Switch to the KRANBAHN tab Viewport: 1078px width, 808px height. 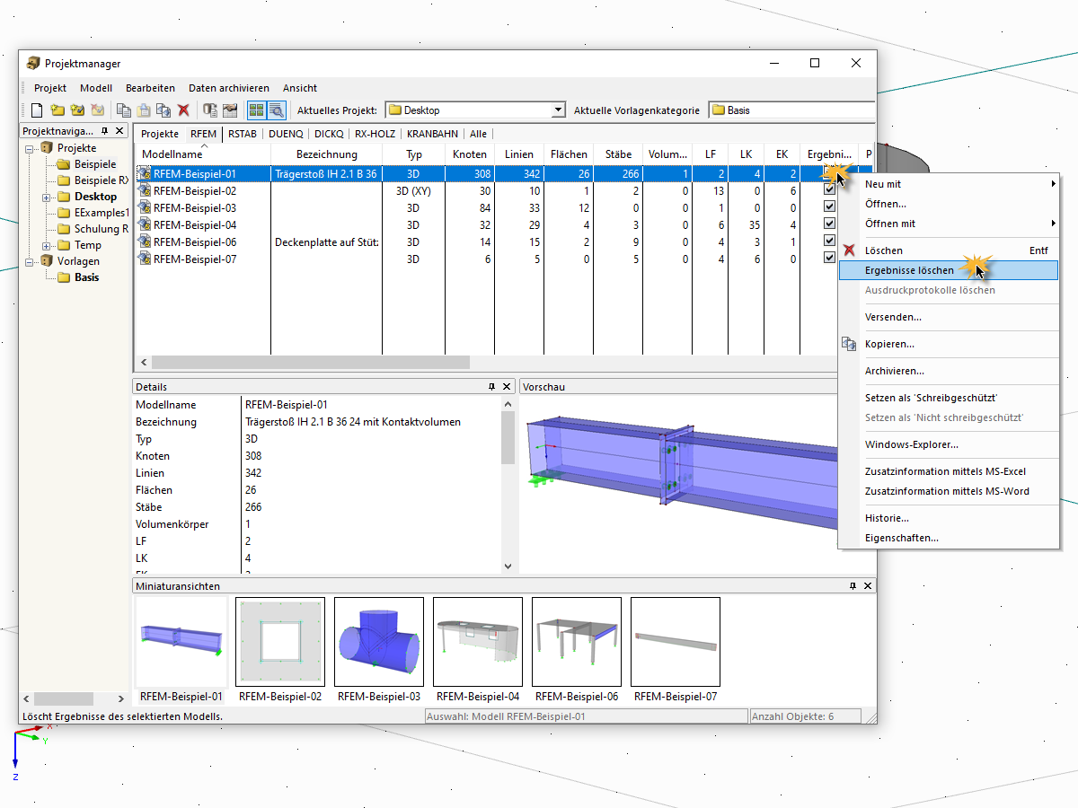432,134
